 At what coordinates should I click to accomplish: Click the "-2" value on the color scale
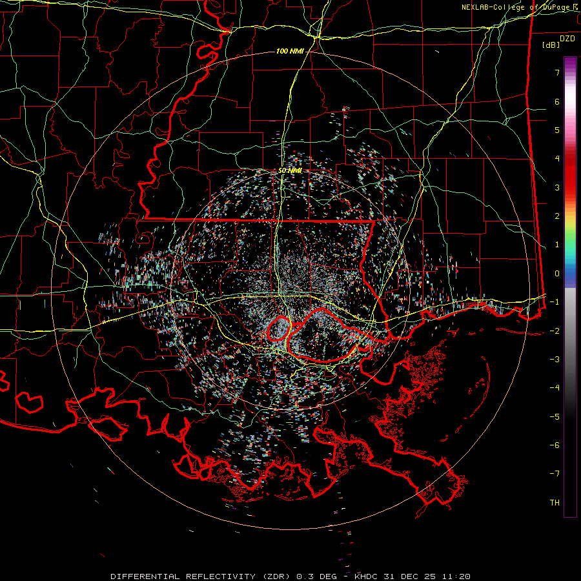[555, 331]
